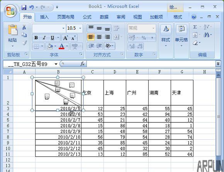Open the 页面布局 tab

point(66,17)
